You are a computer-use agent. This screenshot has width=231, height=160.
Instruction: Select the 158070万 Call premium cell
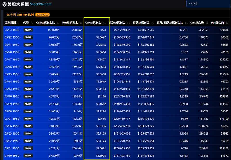click(x=54, y=30)
